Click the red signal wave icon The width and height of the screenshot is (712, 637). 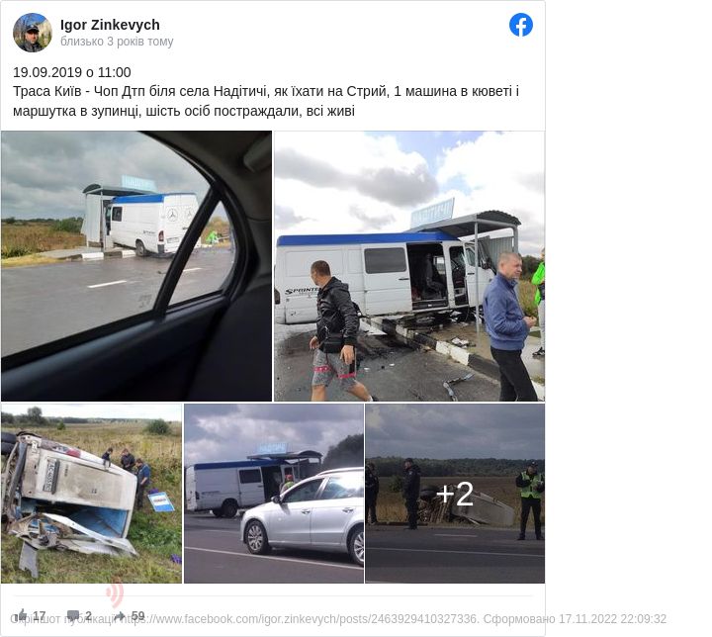[x=116, y=593]
